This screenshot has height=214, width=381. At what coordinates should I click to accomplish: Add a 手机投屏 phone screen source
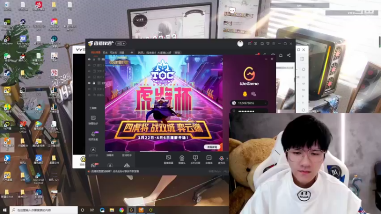(x=195, y=160)
